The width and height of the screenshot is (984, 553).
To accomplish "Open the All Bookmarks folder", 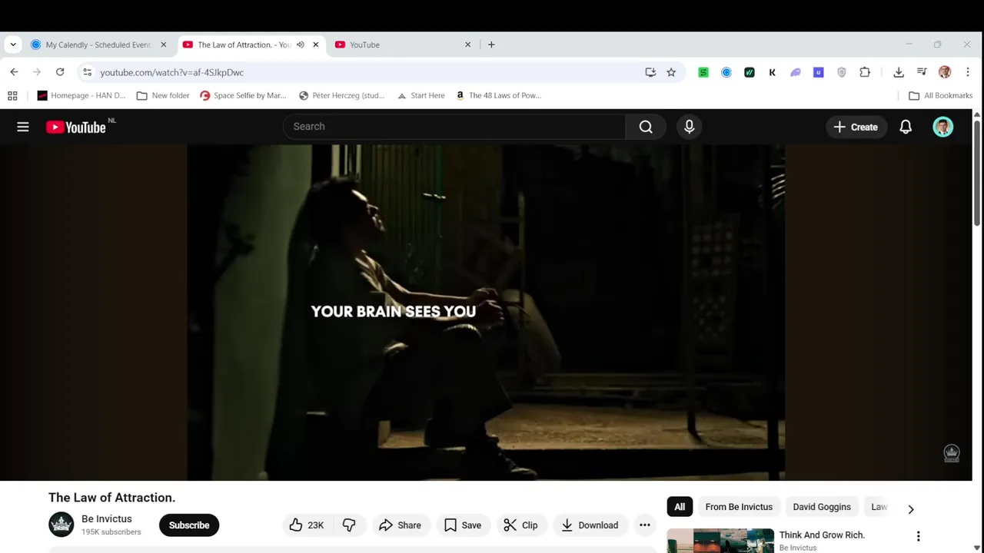I will click(941, 95).
